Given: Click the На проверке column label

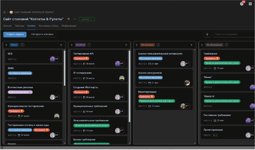Looking at the screenshot, I should tap(148, 45).
